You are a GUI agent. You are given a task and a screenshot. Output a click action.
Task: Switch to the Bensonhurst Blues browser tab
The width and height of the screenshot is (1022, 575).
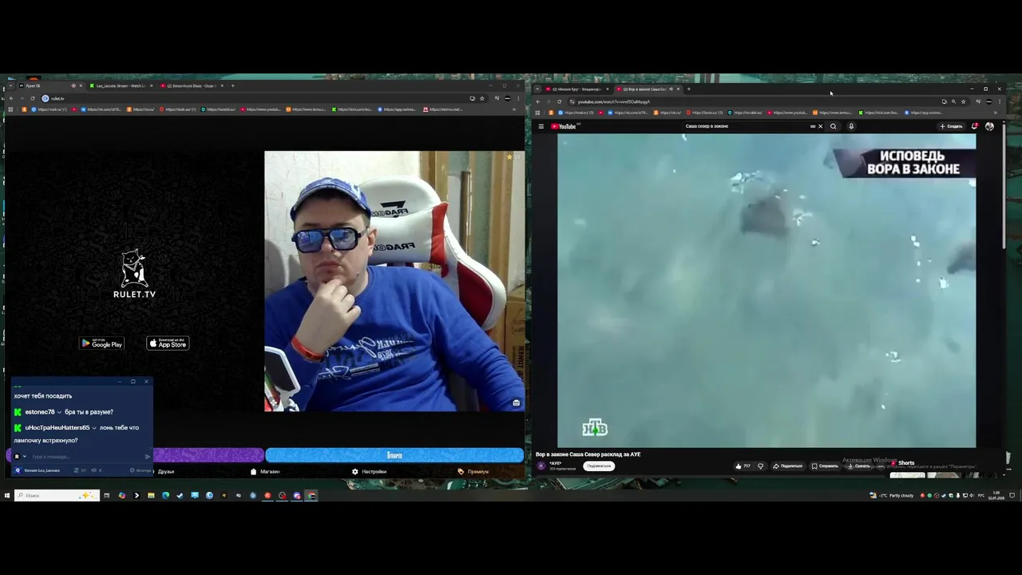(x=190, y=85)
